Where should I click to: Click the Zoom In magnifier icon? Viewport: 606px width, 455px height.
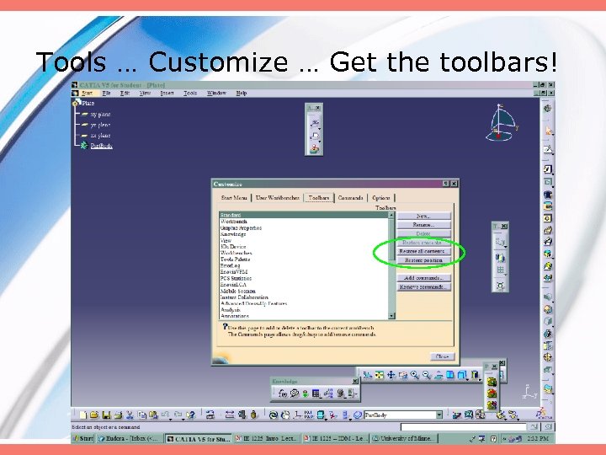415,375
